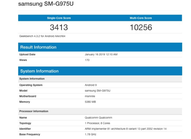Click the Motherboard label

point(28,96)
